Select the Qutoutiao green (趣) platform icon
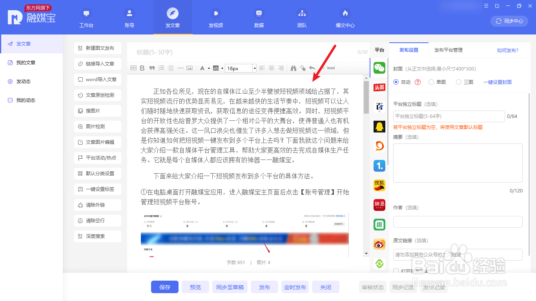 (x=379, y=225)
